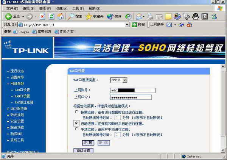Click the Stop loading icon
227x160 pixels.
coord(42,16)
